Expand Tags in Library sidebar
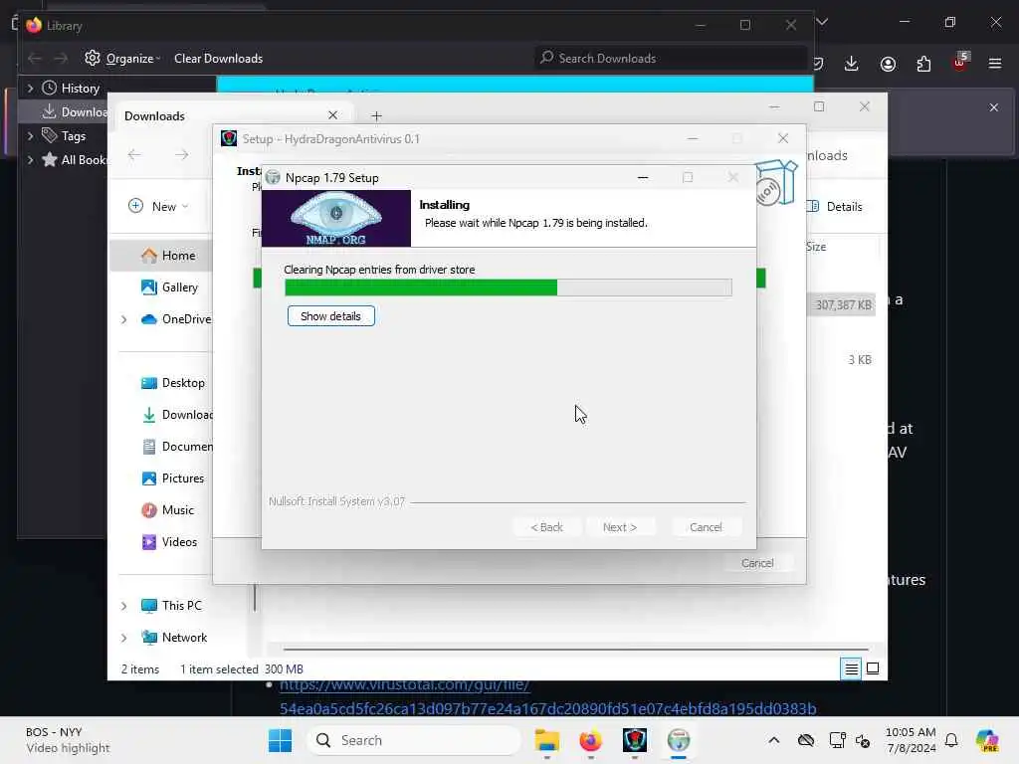 (x=31, y=135)
